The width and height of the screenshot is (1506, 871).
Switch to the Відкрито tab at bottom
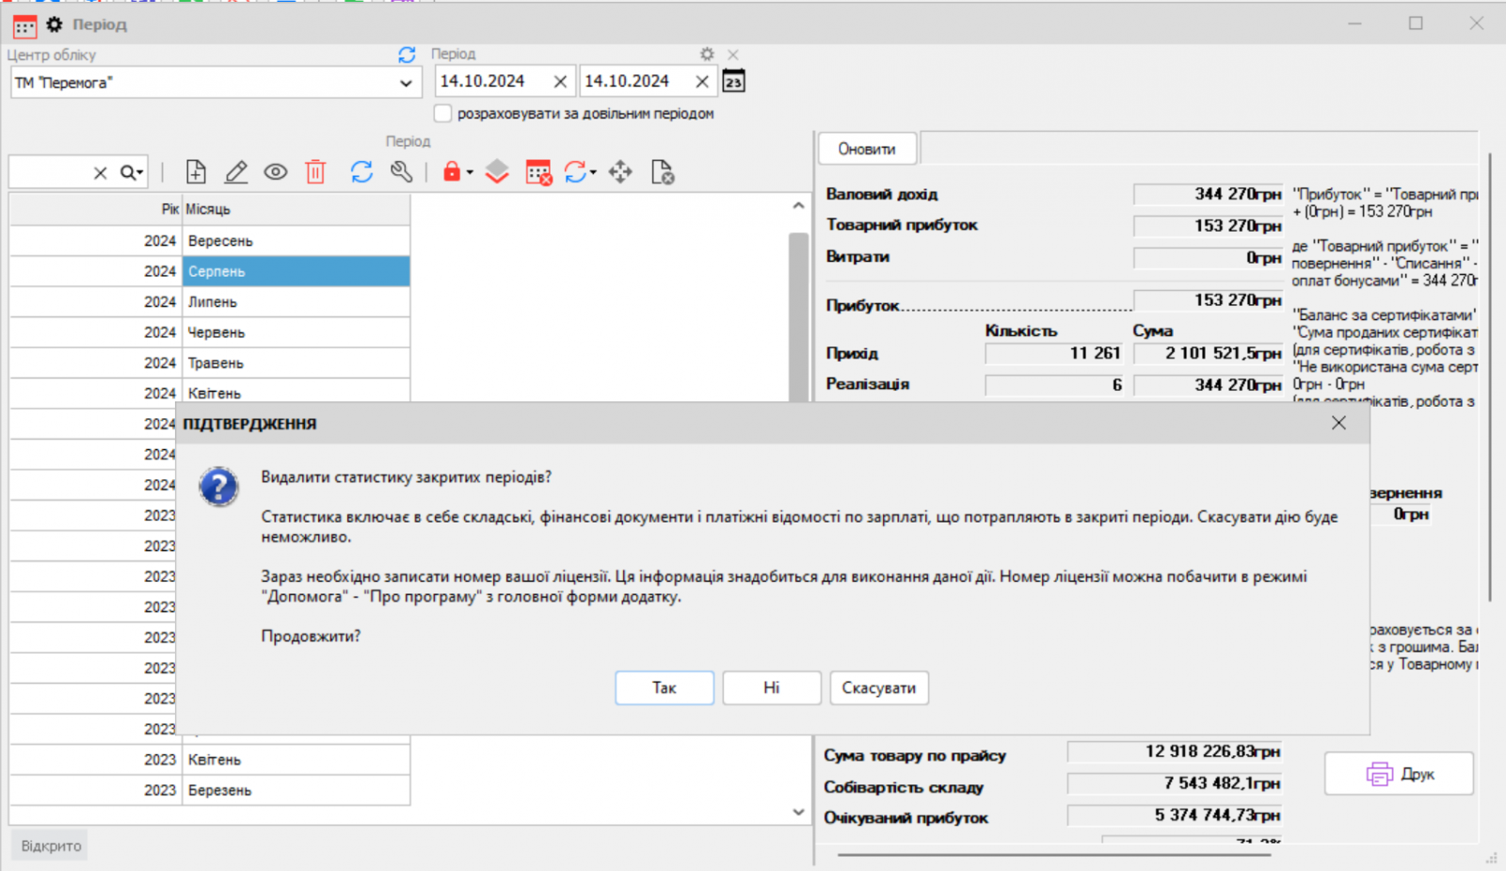click(49, 845)
